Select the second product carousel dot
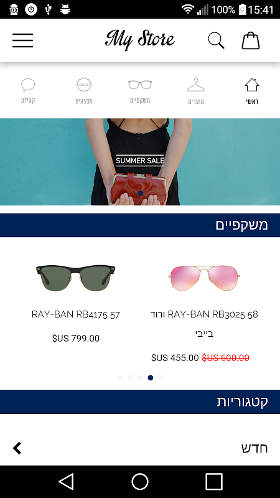Viewport: 280px width, 498px height. point(130,378)
